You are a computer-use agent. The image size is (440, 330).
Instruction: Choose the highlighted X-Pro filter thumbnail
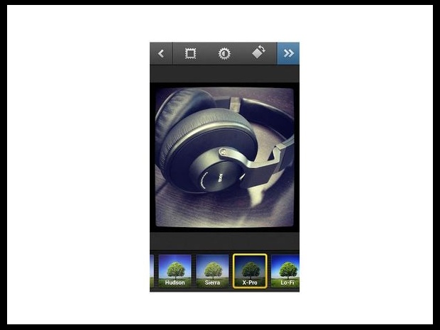250,270
